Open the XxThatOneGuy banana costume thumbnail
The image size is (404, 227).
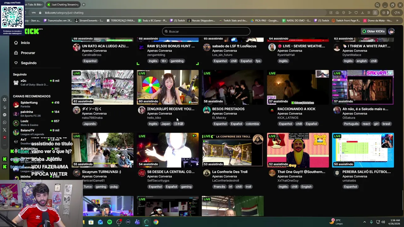point(298,150)
